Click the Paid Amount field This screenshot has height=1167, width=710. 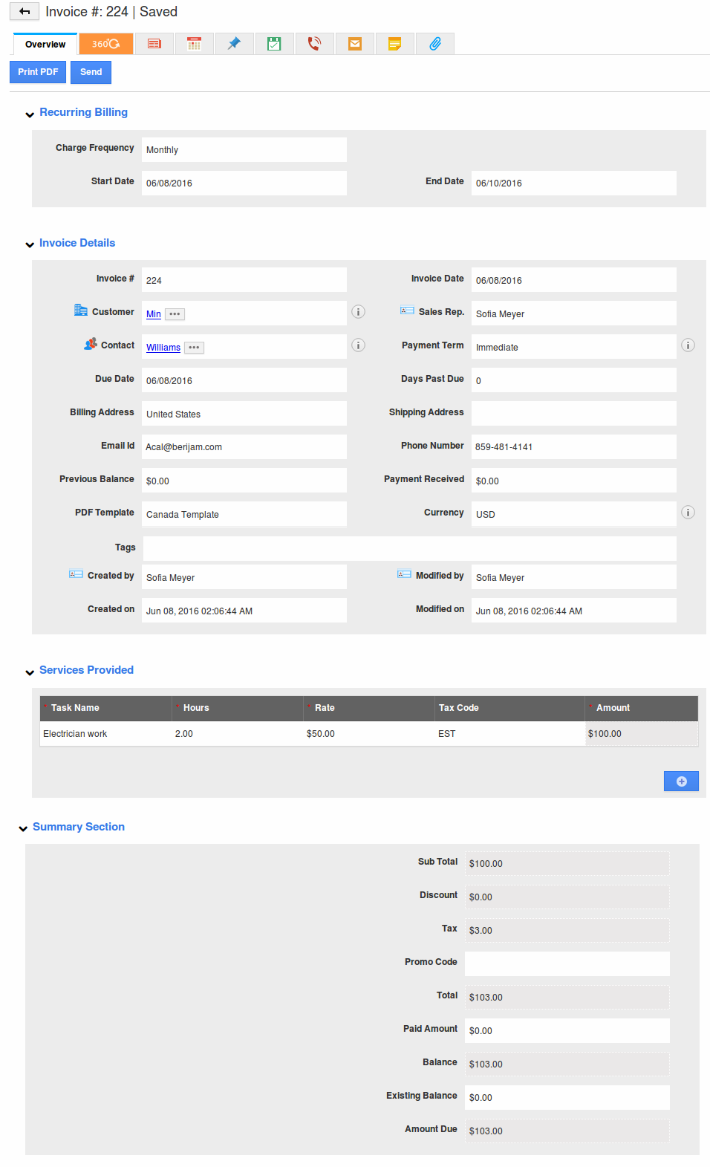pyautogui.click(x=567, y=1030)
